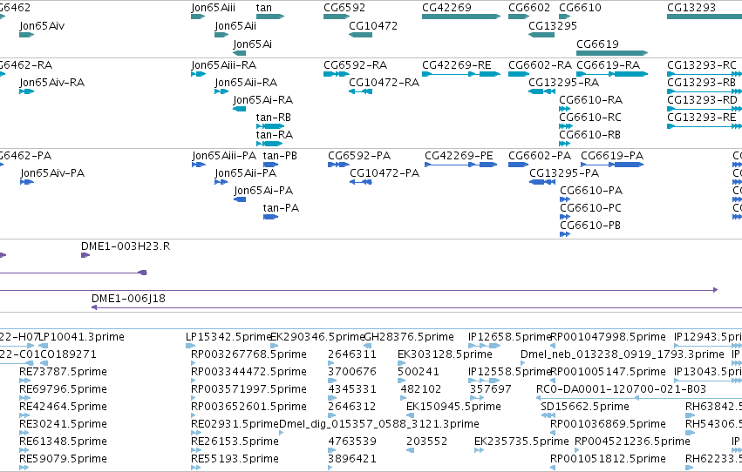
Task: Select the EK303128.5prime EST
Action: [401, 363]
